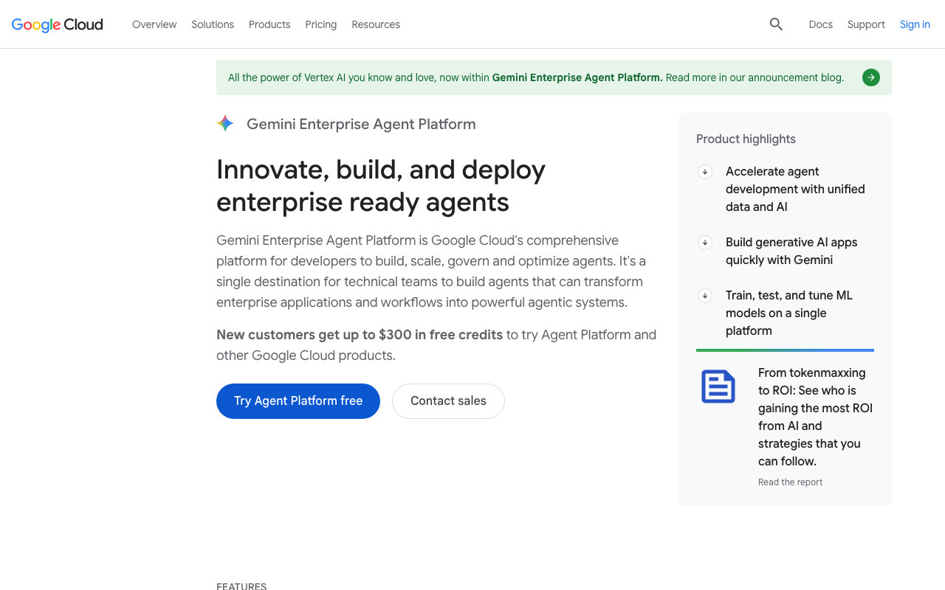Open the search magnifier icon
Screen dimensions: 945x590
[x=776, y=24]
